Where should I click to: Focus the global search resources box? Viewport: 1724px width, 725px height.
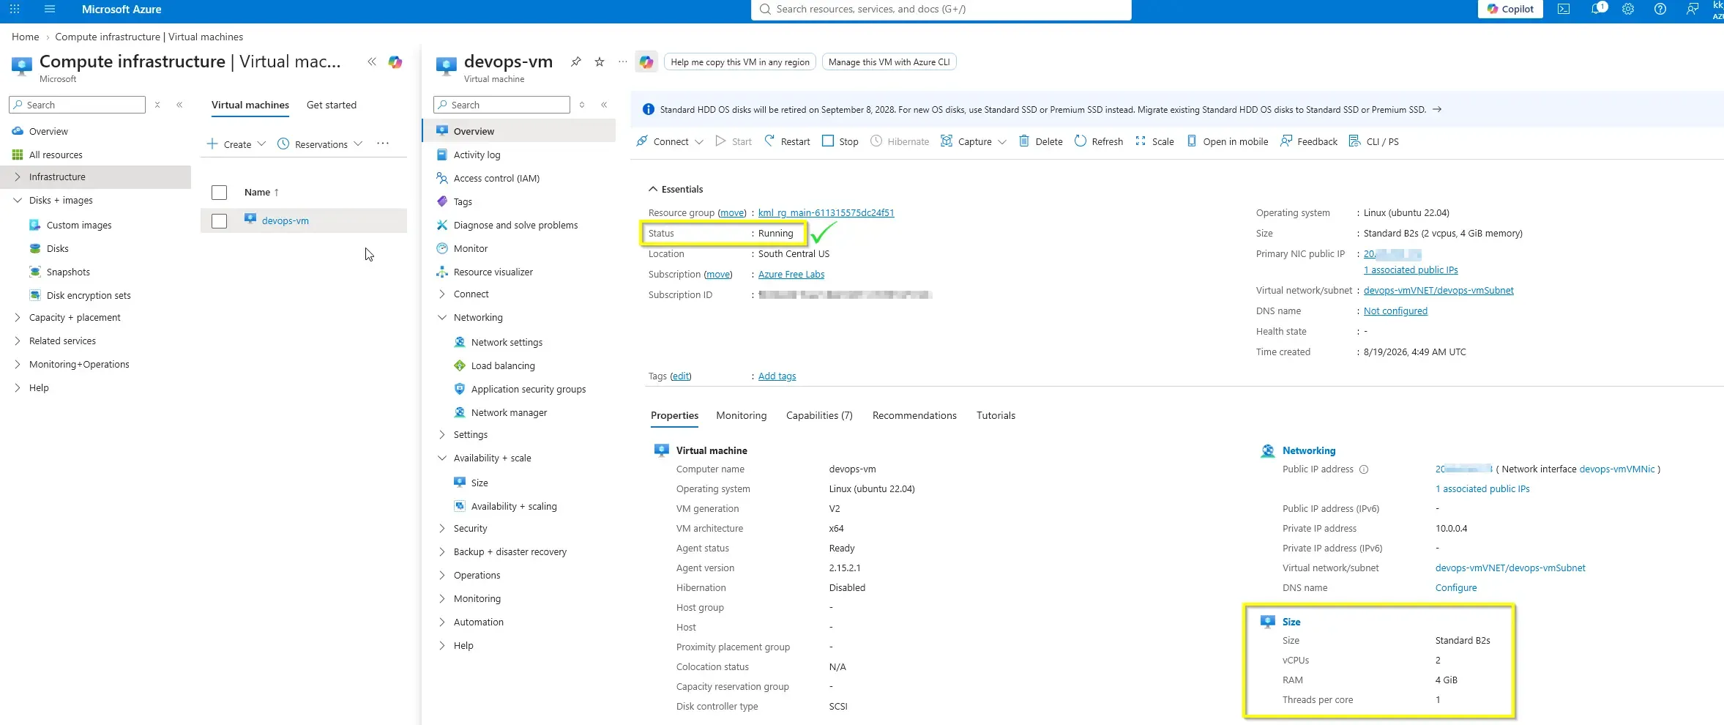point(941,10)
